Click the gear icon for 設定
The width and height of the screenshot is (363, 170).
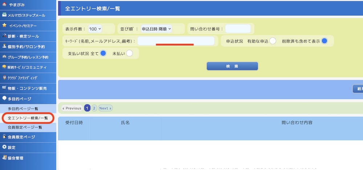pyautogui.click(x=4, y=147)
